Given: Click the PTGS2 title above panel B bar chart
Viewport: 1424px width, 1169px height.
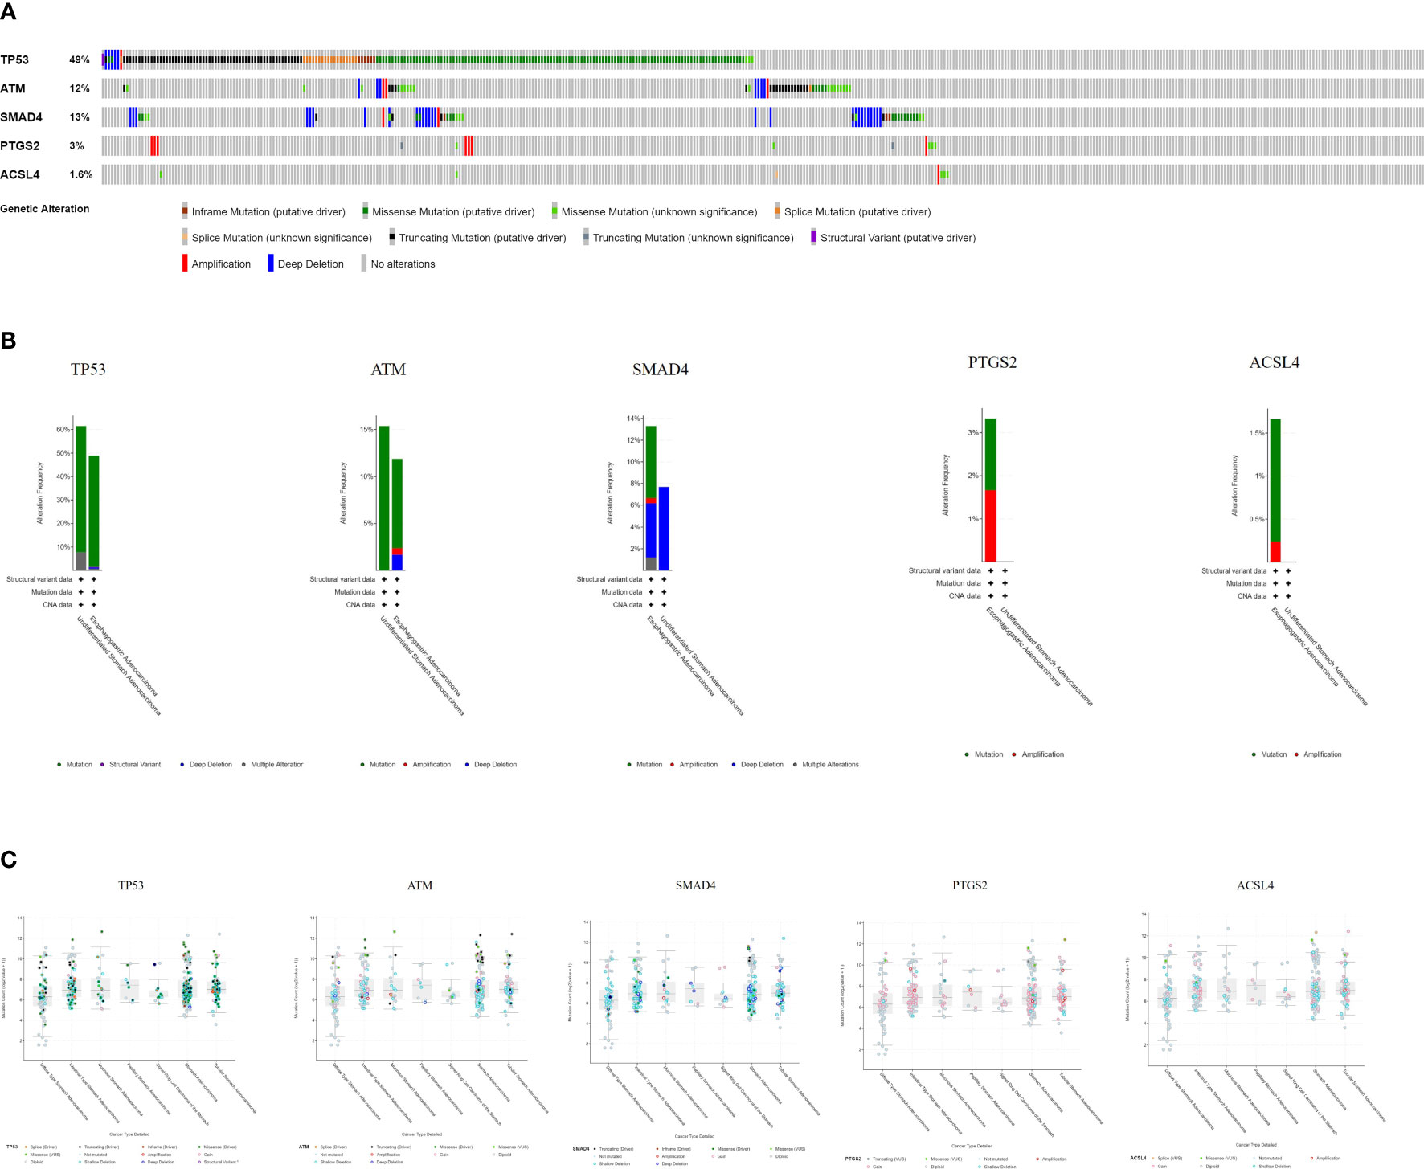Looking at the screenshot, I should pyautogui.click(x=992, y=362).
